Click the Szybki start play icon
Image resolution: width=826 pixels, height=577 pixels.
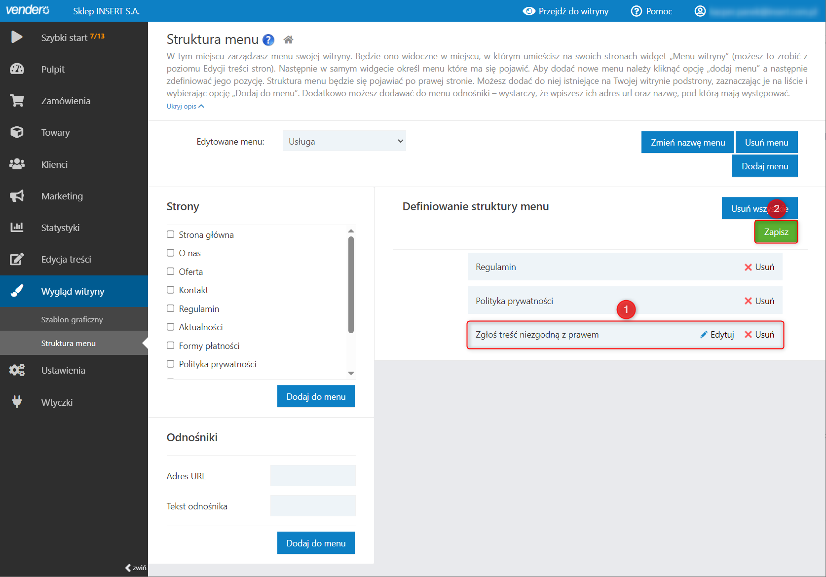click(x=17, y=37)
